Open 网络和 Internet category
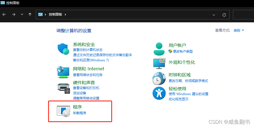Viewport: 254px width, 127px height. (89, 69)
